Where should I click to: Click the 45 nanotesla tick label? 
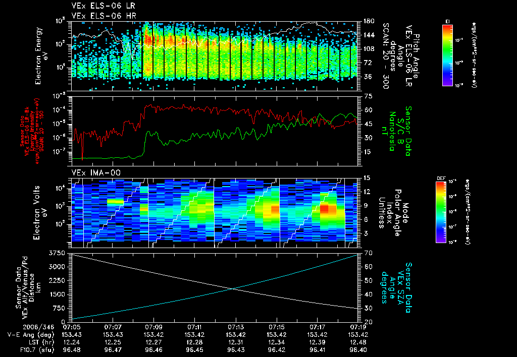369,124
